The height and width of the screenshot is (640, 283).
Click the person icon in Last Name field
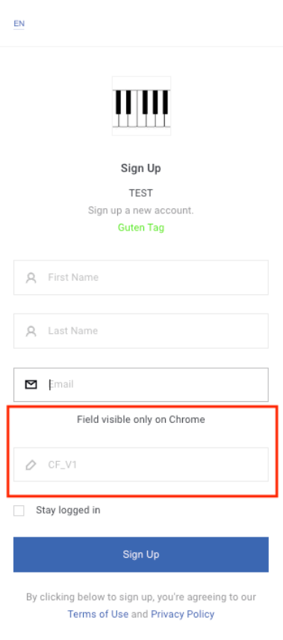31,331
